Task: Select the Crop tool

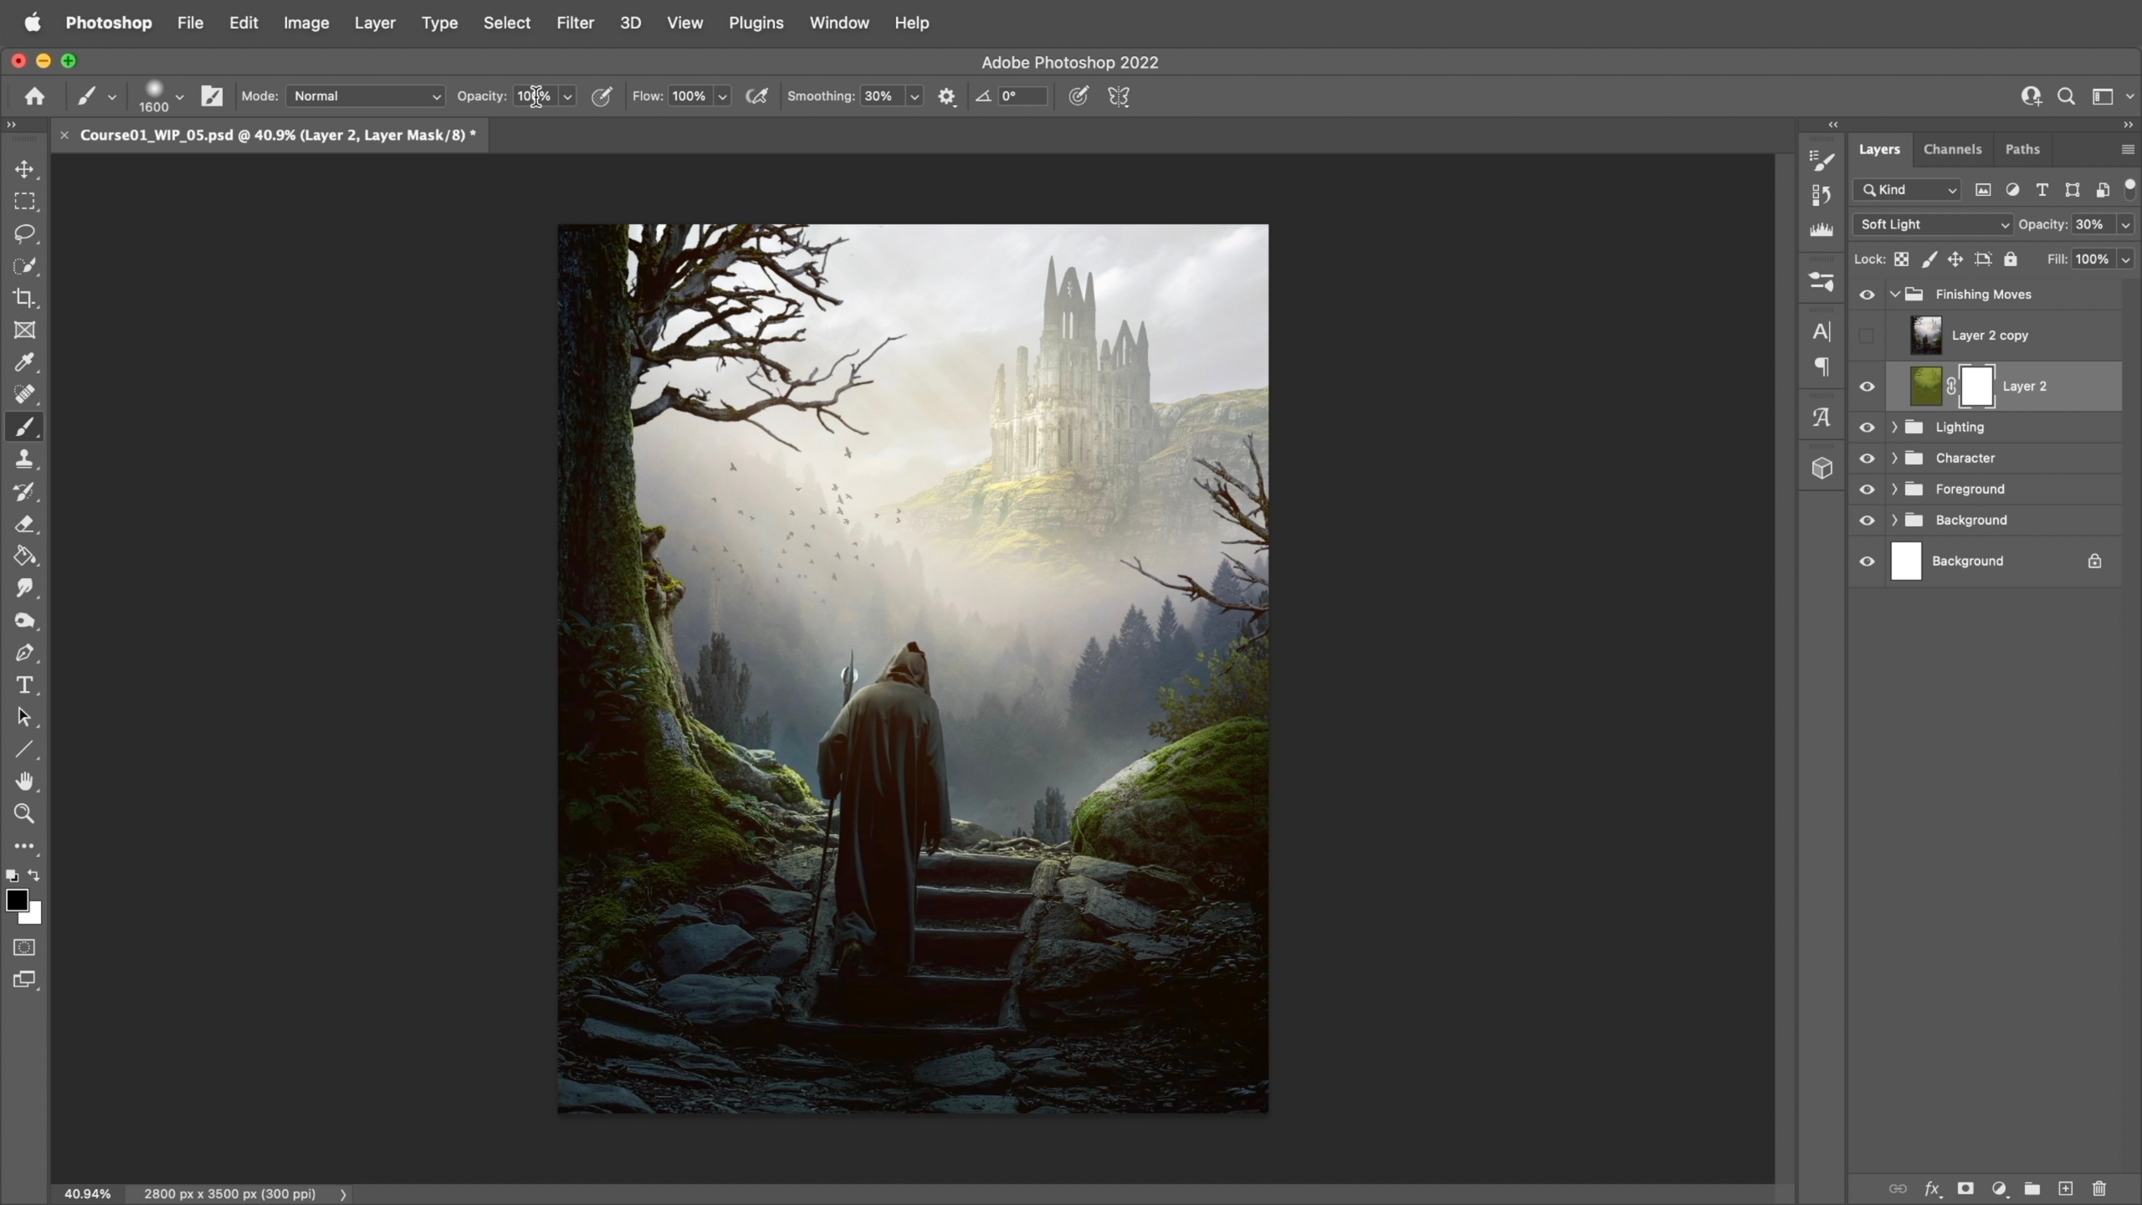Action: pyautogui.click(x=24, y=298)
